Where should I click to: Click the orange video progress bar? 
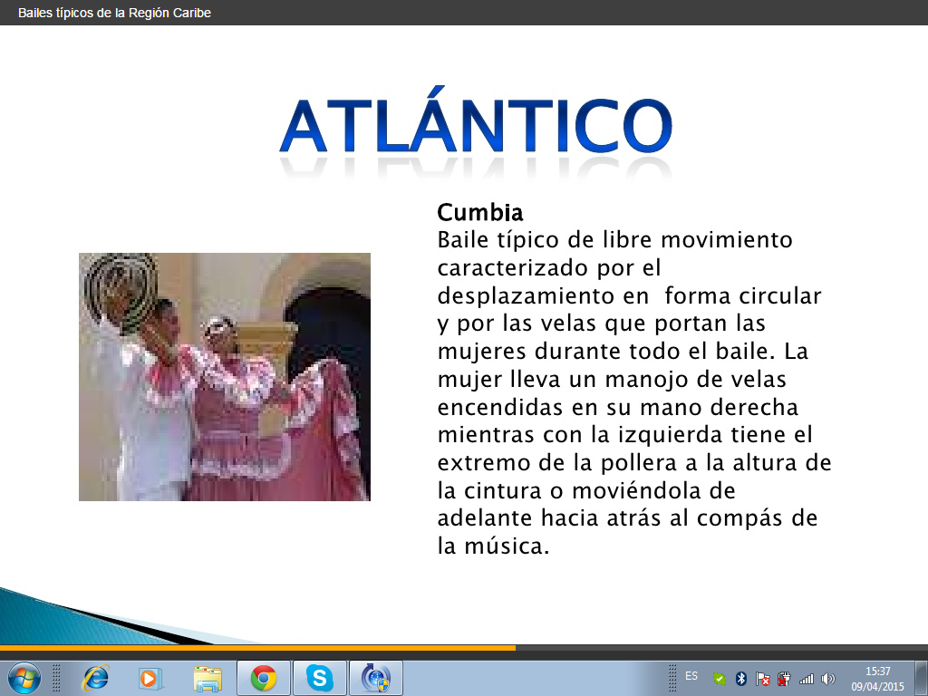(257, 648)
